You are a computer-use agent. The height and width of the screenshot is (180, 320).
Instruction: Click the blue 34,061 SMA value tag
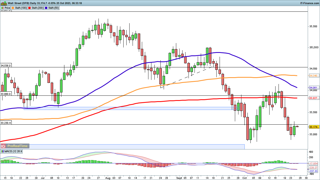pyautogui.click(x=314, y=88)
